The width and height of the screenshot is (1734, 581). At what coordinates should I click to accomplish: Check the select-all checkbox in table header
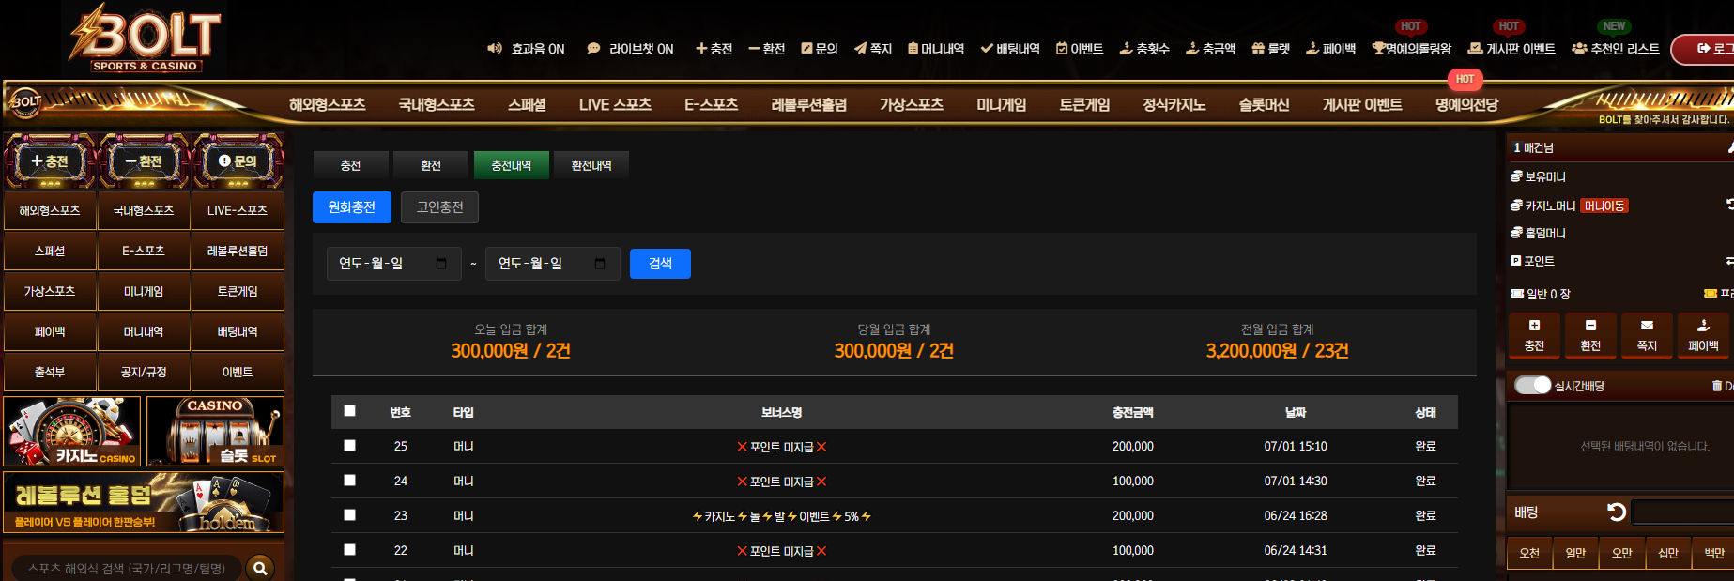pos(350,411)
